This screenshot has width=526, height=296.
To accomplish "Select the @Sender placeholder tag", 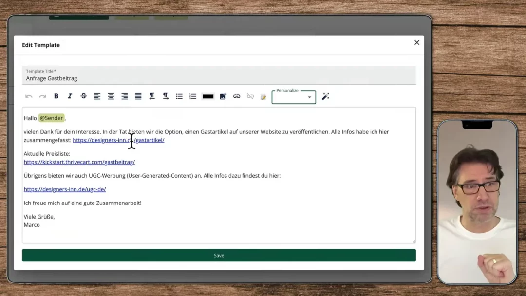I will click(51, 118).
